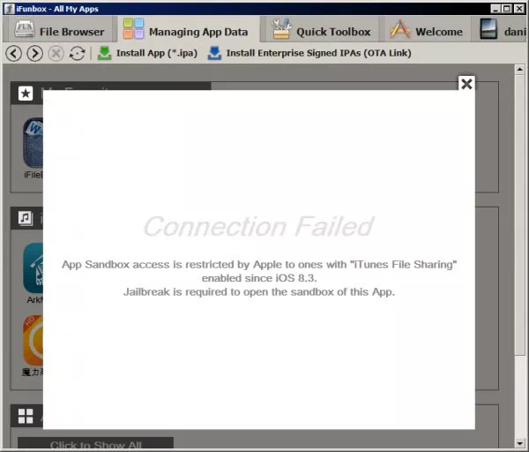
Task: Click the Click to Show All button
Action: point(95,443)
